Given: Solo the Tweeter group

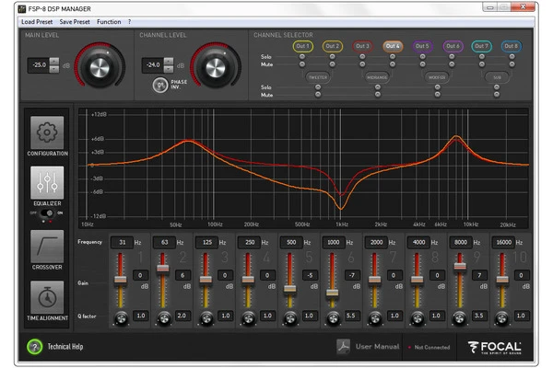Looking at the screenshot, I should [x=318, y=87].
